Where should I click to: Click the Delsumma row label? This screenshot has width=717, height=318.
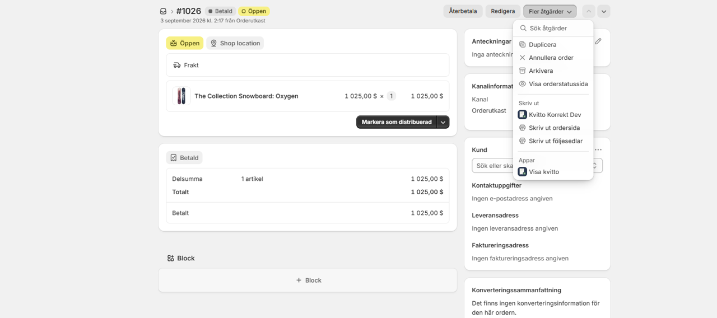[187, 179]
